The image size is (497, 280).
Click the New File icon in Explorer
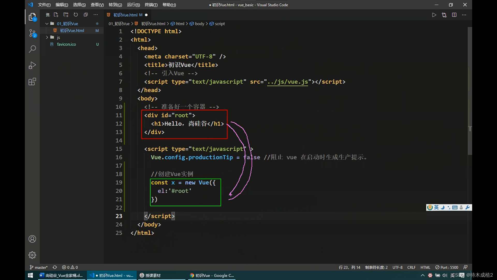coord(56,15)
